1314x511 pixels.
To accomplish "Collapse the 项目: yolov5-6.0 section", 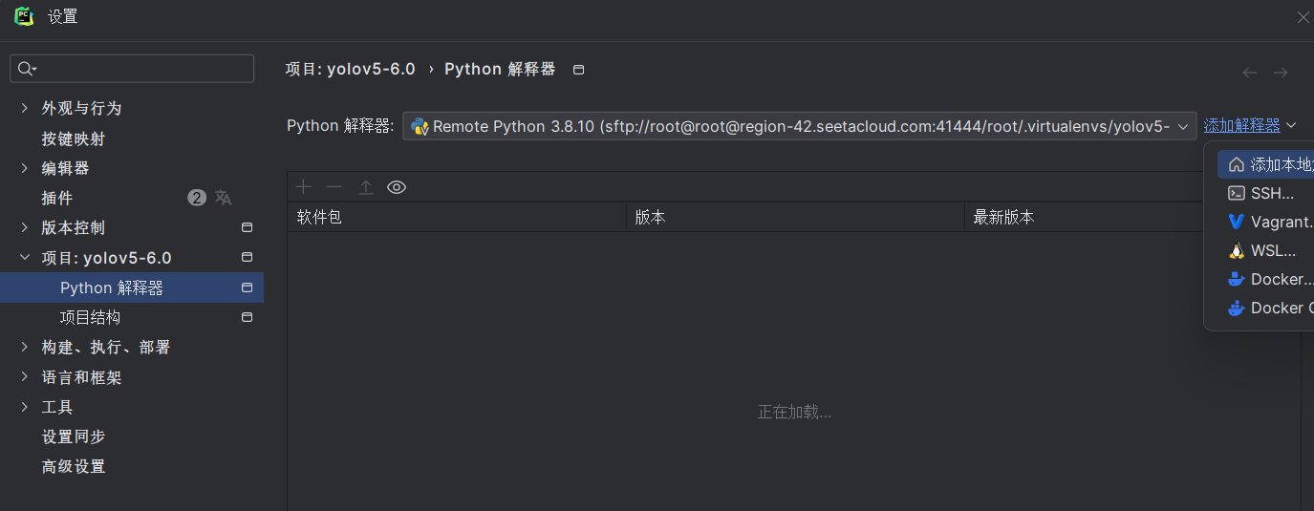I will 24,258.
